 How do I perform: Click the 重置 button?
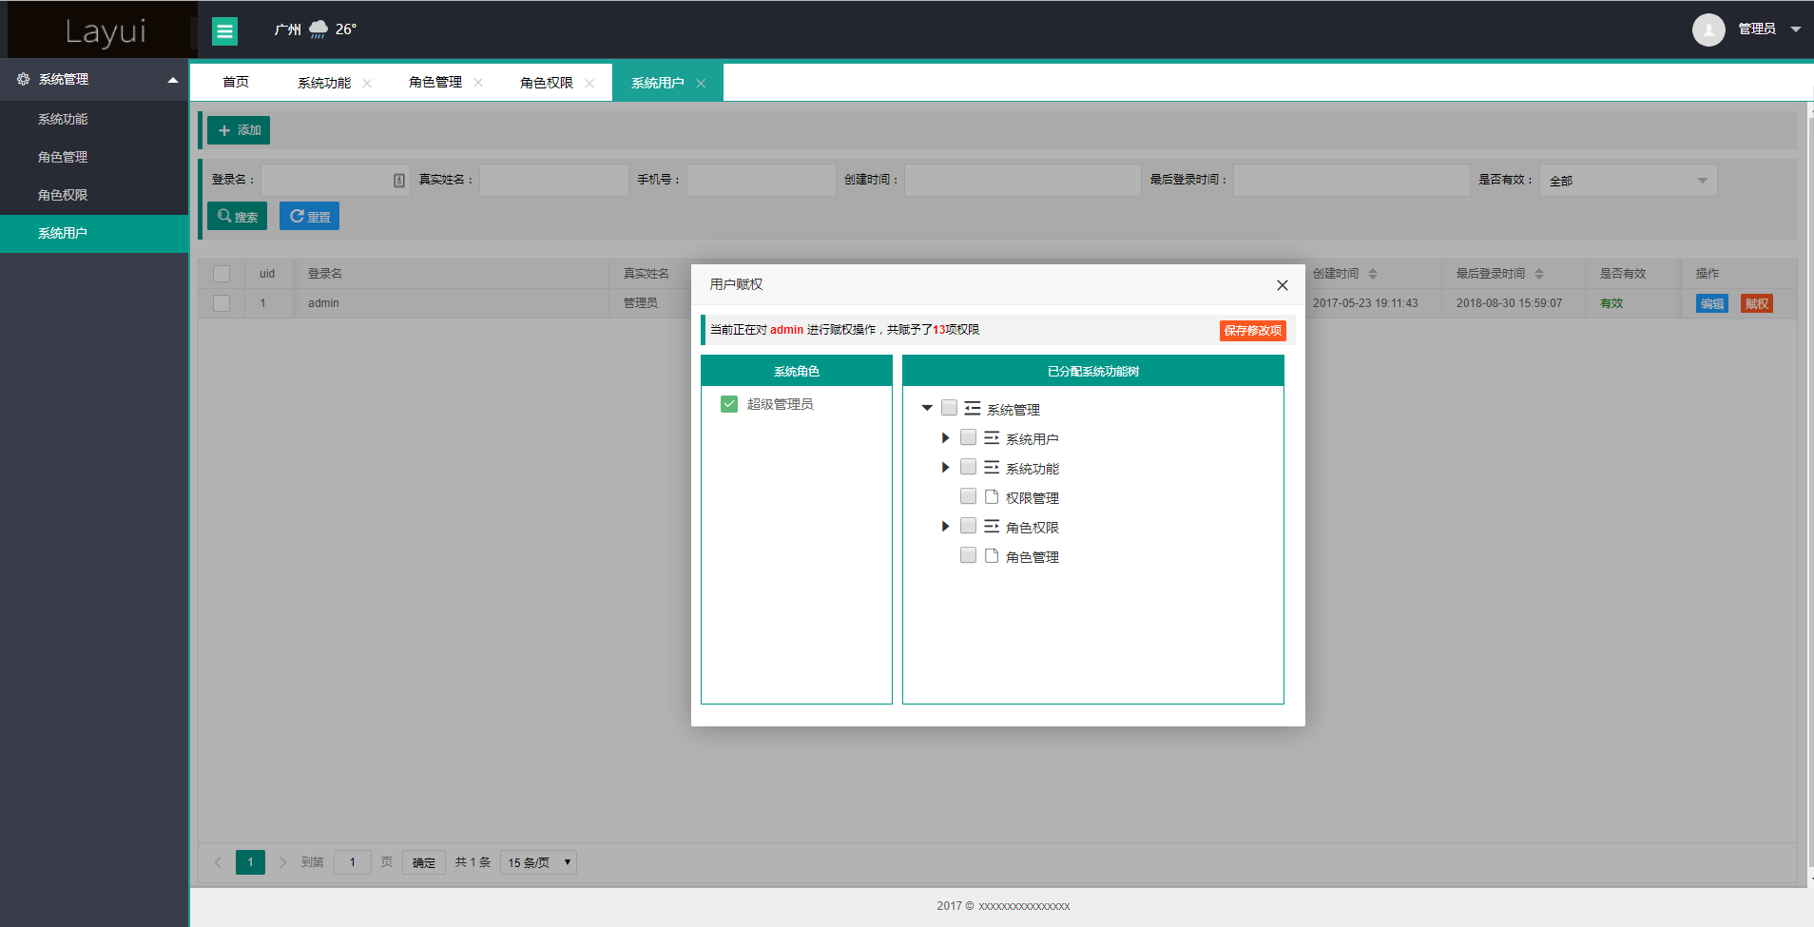point(309,216)
